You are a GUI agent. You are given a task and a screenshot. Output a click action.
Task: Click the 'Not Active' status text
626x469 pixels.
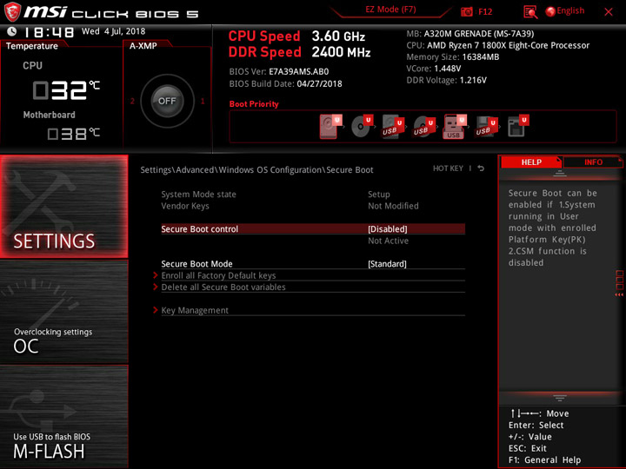(388, 241)
